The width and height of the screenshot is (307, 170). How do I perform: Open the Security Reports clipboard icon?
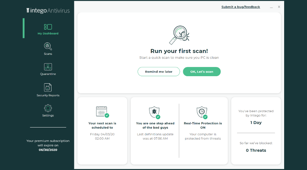[x=48, y=87]
